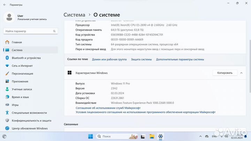Select OS build value 22631.2861

(x=117, y=98)
